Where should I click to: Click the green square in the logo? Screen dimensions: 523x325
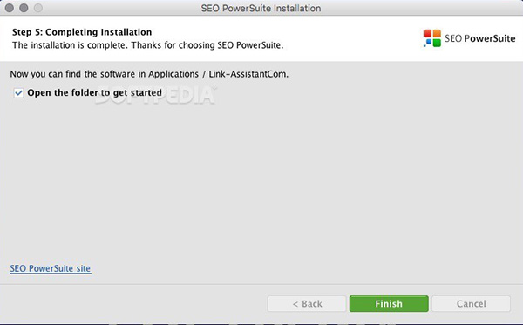point(437,43)
